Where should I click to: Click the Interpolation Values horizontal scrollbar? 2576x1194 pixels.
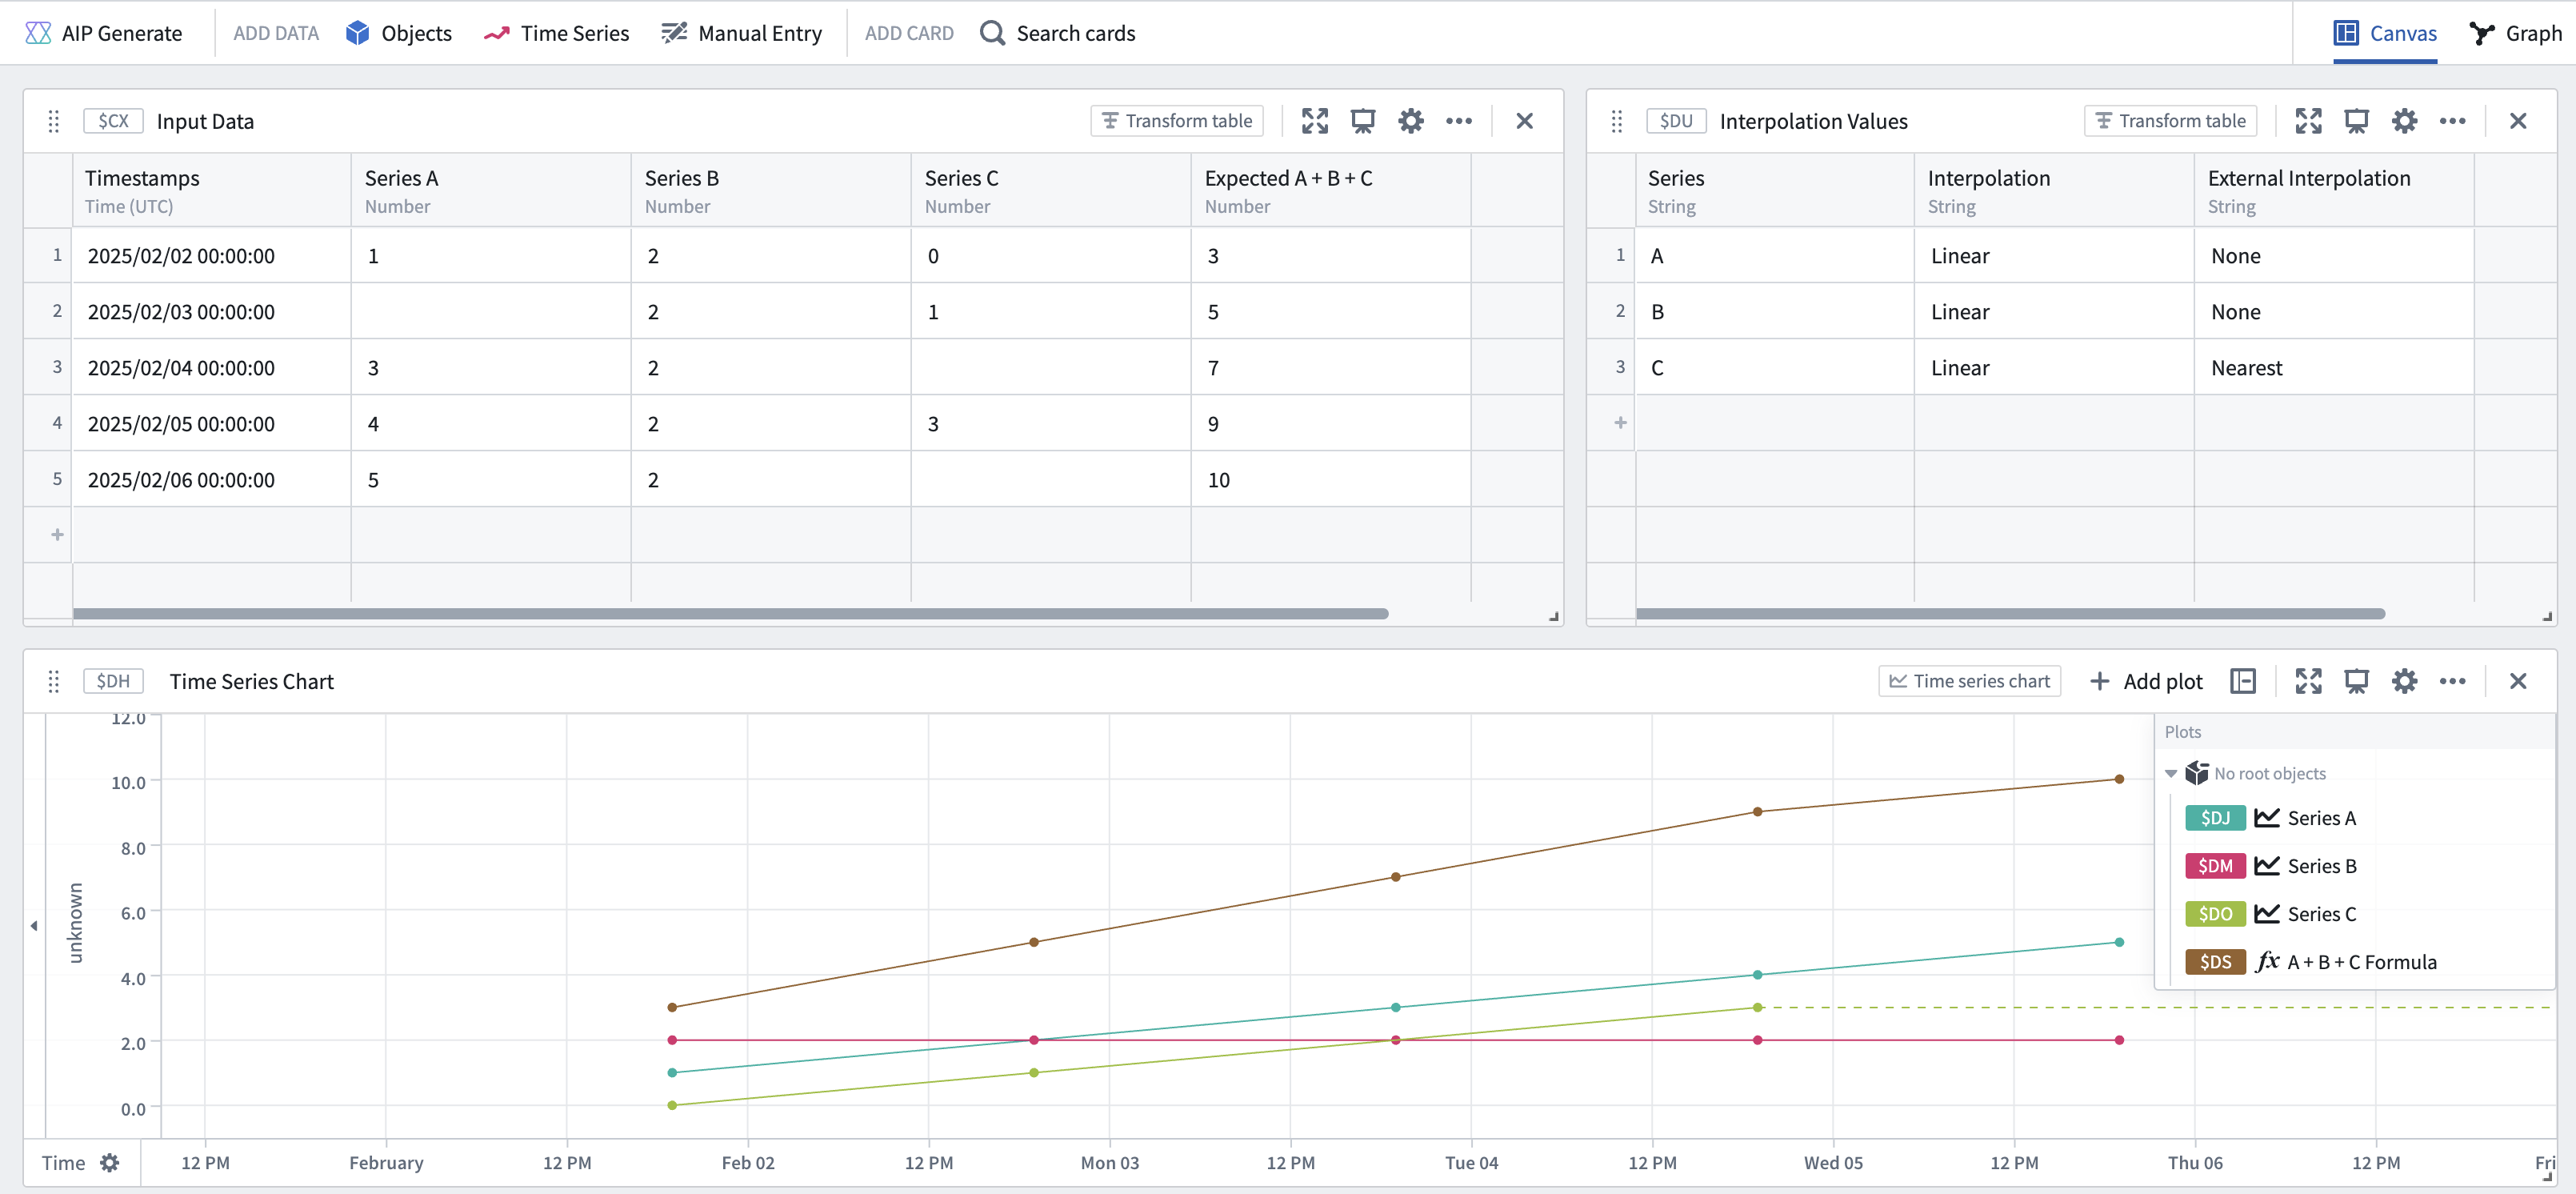coord(2010,613)
